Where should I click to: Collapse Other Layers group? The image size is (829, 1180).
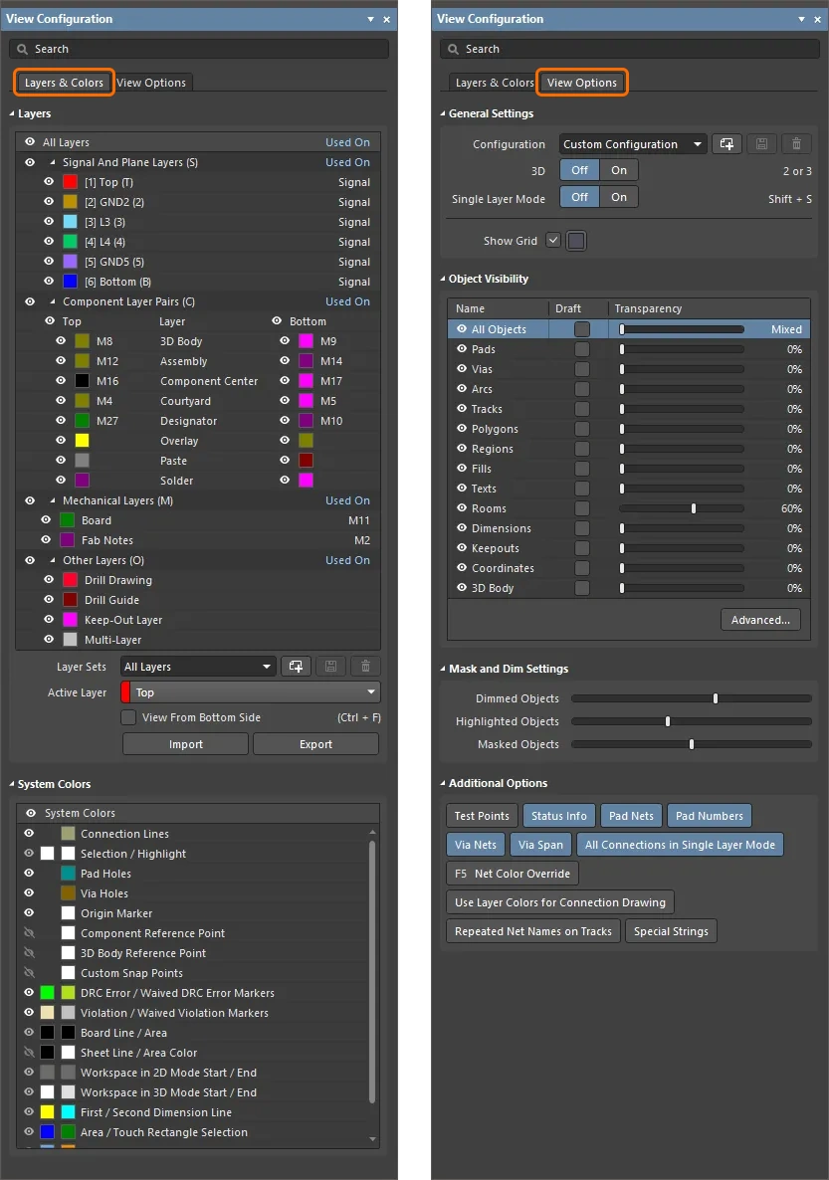pyautogui.click(x=53, y=561)
